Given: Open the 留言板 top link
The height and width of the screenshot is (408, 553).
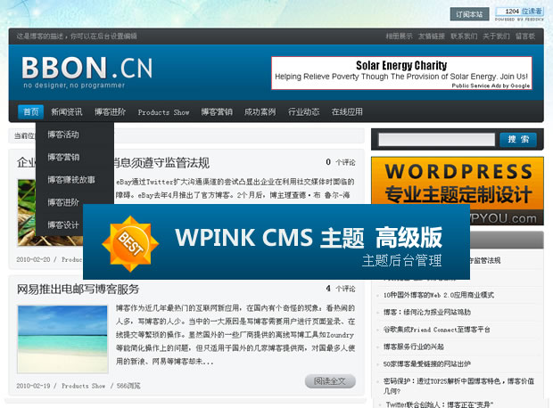Looking at the screenshot, I should (525, 37).
